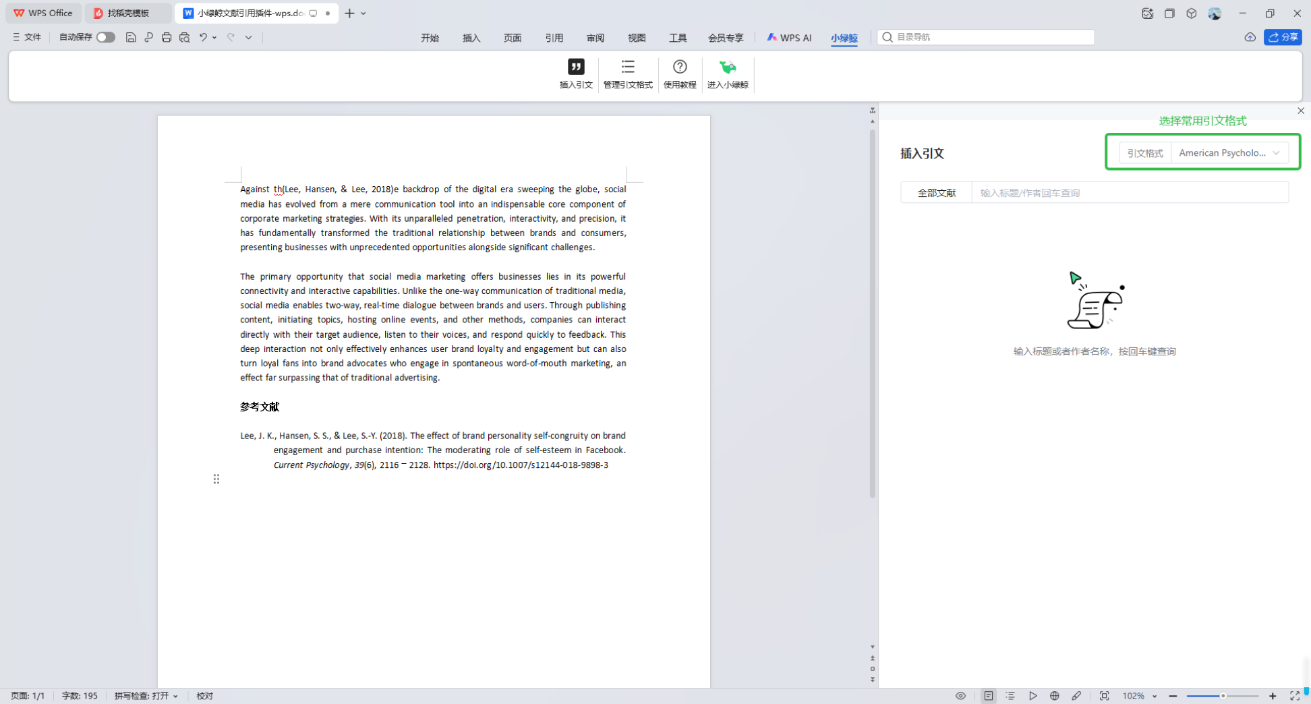The height and width of the screenshot is (704, 1311).
Task: Open the usage tutorial (使用教程) help icon
Action: pyautogui.click(x=679, y=67)
